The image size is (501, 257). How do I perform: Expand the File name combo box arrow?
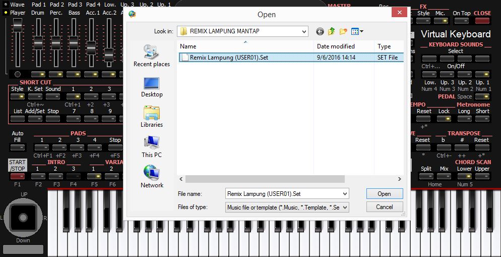point(345,193)
